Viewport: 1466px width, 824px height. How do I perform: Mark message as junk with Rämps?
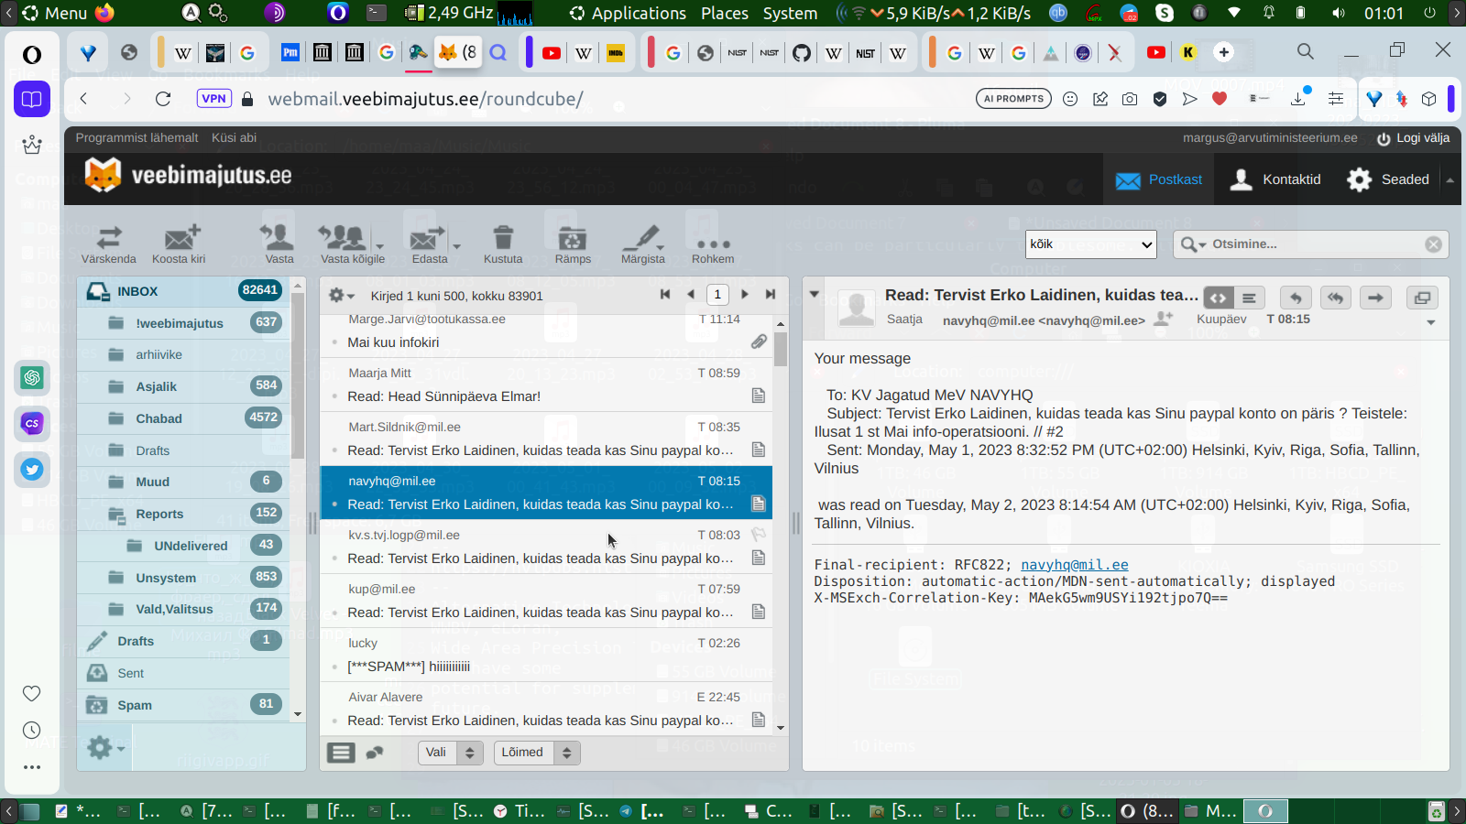573,244
